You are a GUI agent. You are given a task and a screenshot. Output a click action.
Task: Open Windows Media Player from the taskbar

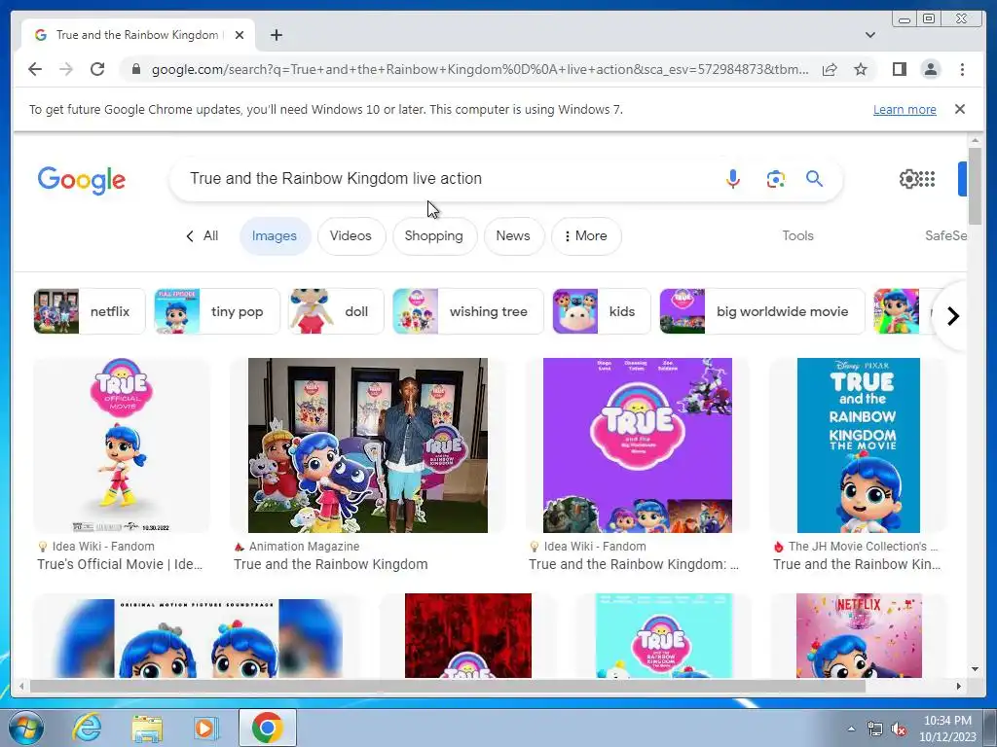pos(206,728)
